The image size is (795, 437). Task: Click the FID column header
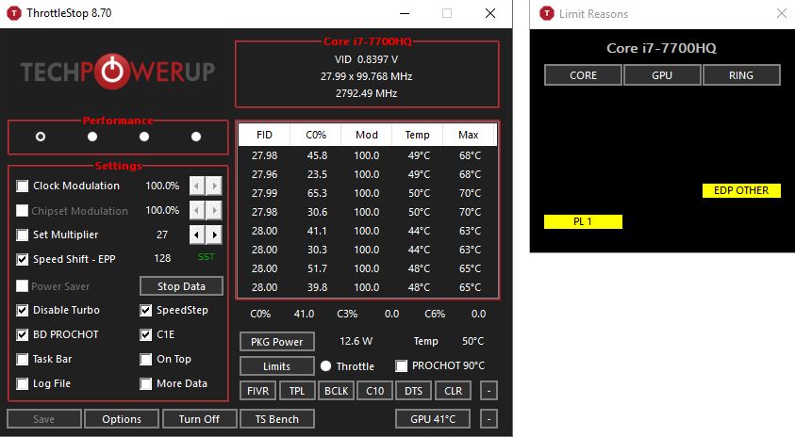(264, 135)
